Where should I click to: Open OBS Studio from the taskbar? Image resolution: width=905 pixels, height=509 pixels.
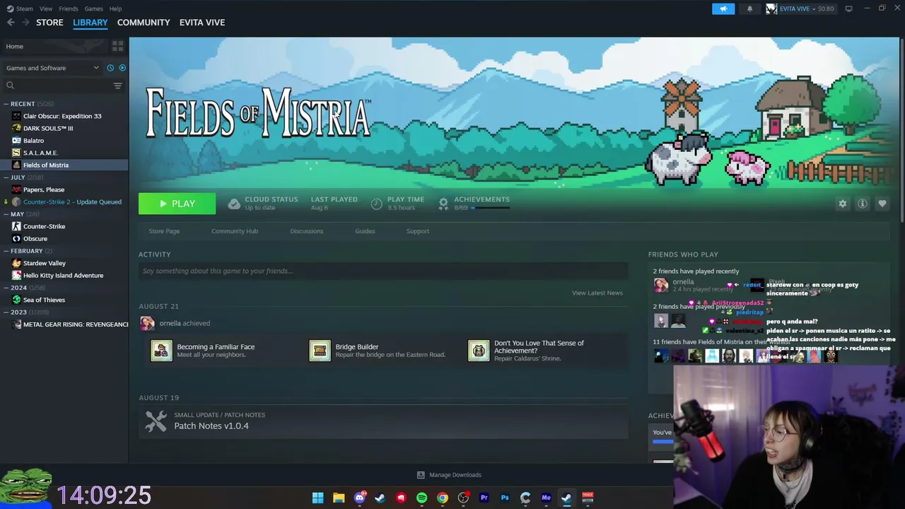coord(463,498)
